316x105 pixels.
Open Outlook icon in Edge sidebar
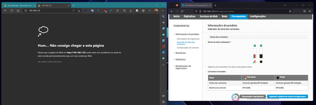click(164, 52)
